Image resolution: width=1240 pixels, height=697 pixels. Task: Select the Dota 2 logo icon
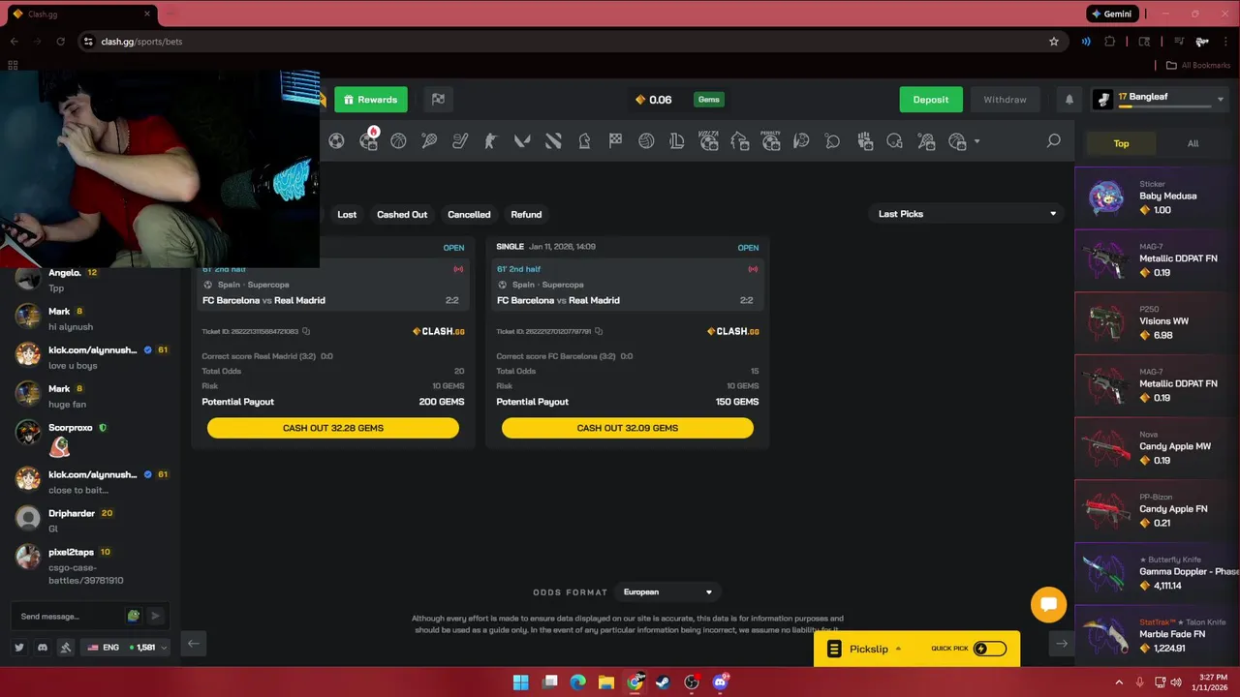pos(553,141)
